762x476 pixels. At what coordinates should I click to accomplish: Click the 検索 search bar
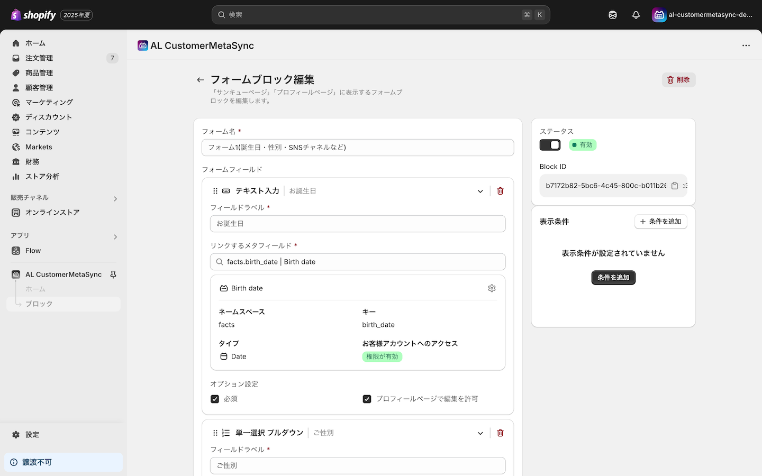click(380, 15)
